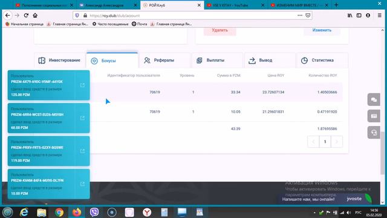Screen dimensions: 387x218
Task: Click the 0.47191920 ROY quantity cell
Action: (x=327, y=111)
